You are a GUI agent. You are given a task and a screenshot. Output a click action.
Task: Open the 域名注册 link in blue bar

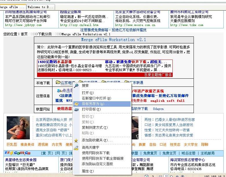coord(188,153)
